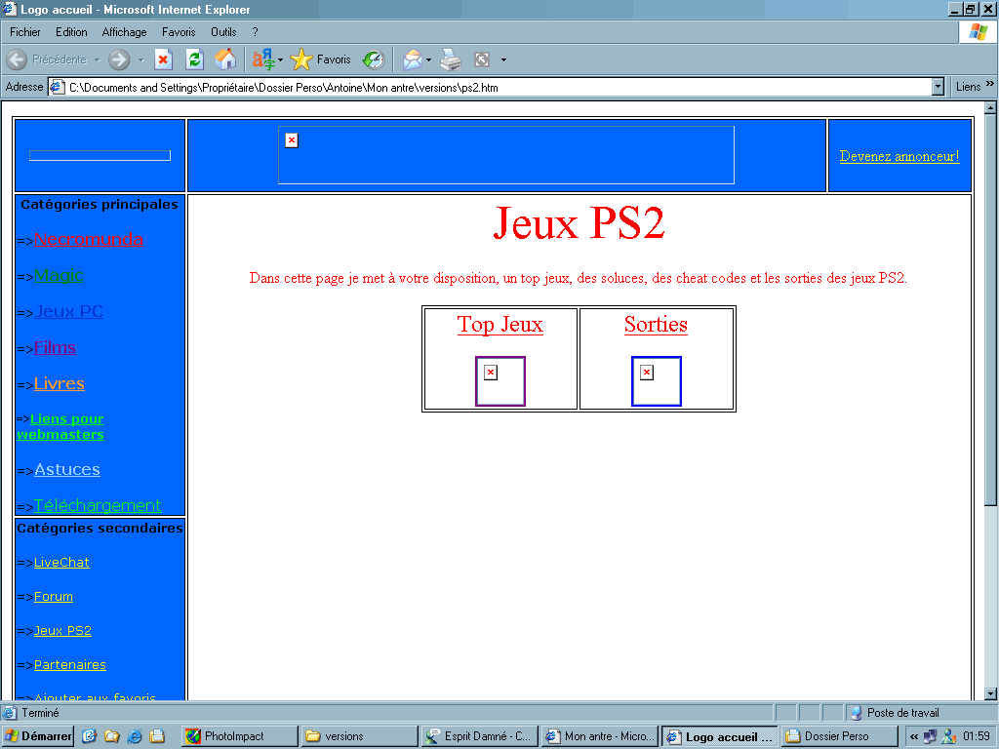Open the Sorties link

click(657, 324)
